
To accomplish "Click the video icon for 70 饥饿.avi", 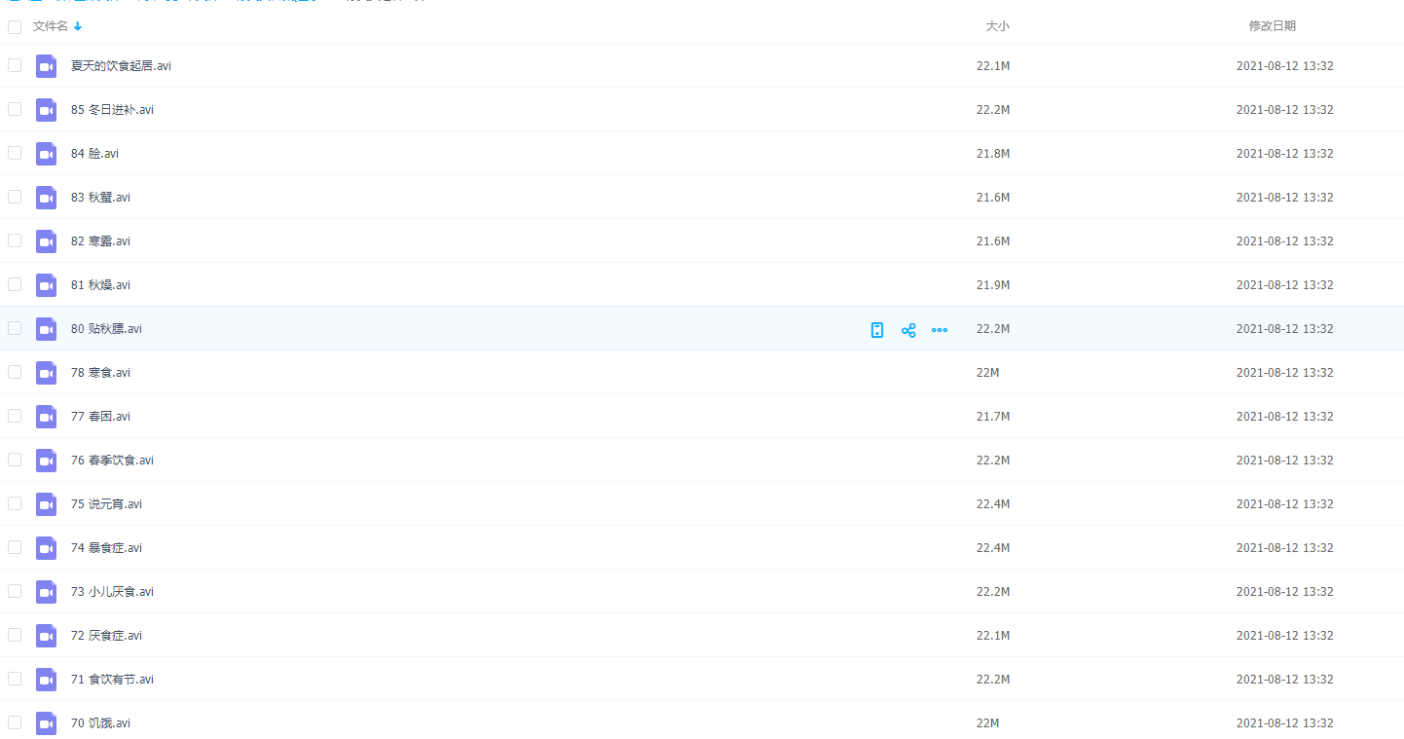I will coord(46,723).
